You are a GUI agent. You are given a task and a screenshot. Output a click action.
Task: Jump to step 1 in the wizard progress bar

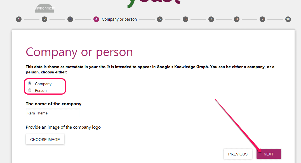click(18, 19)
